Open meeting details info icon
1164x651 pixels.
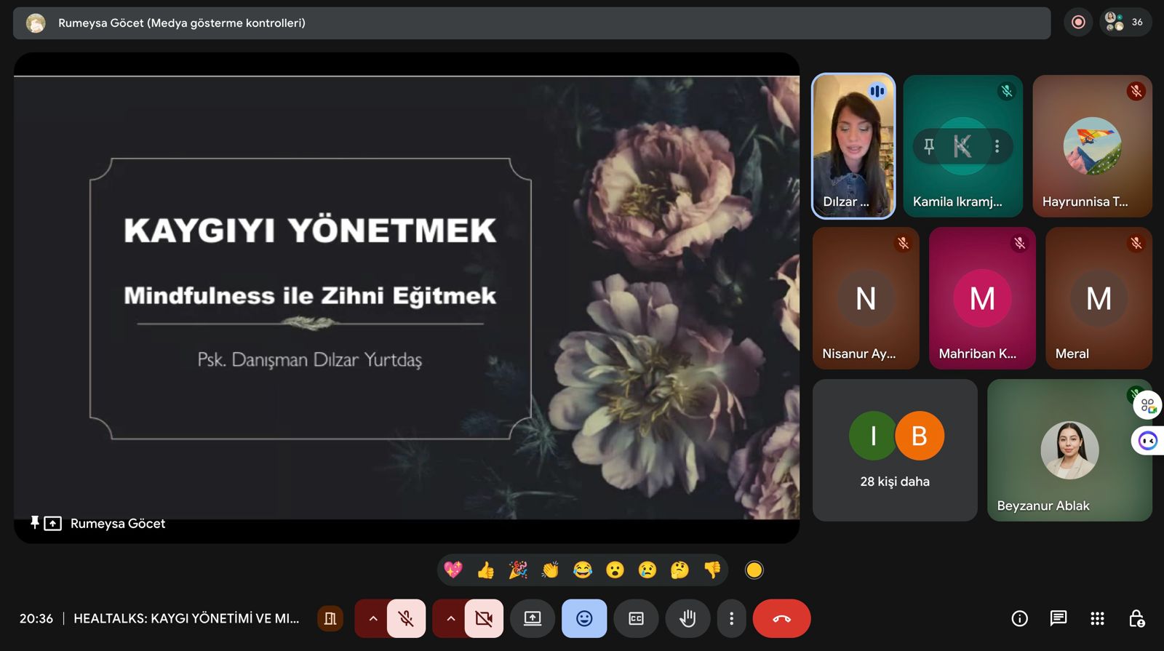pos(1019,618)
